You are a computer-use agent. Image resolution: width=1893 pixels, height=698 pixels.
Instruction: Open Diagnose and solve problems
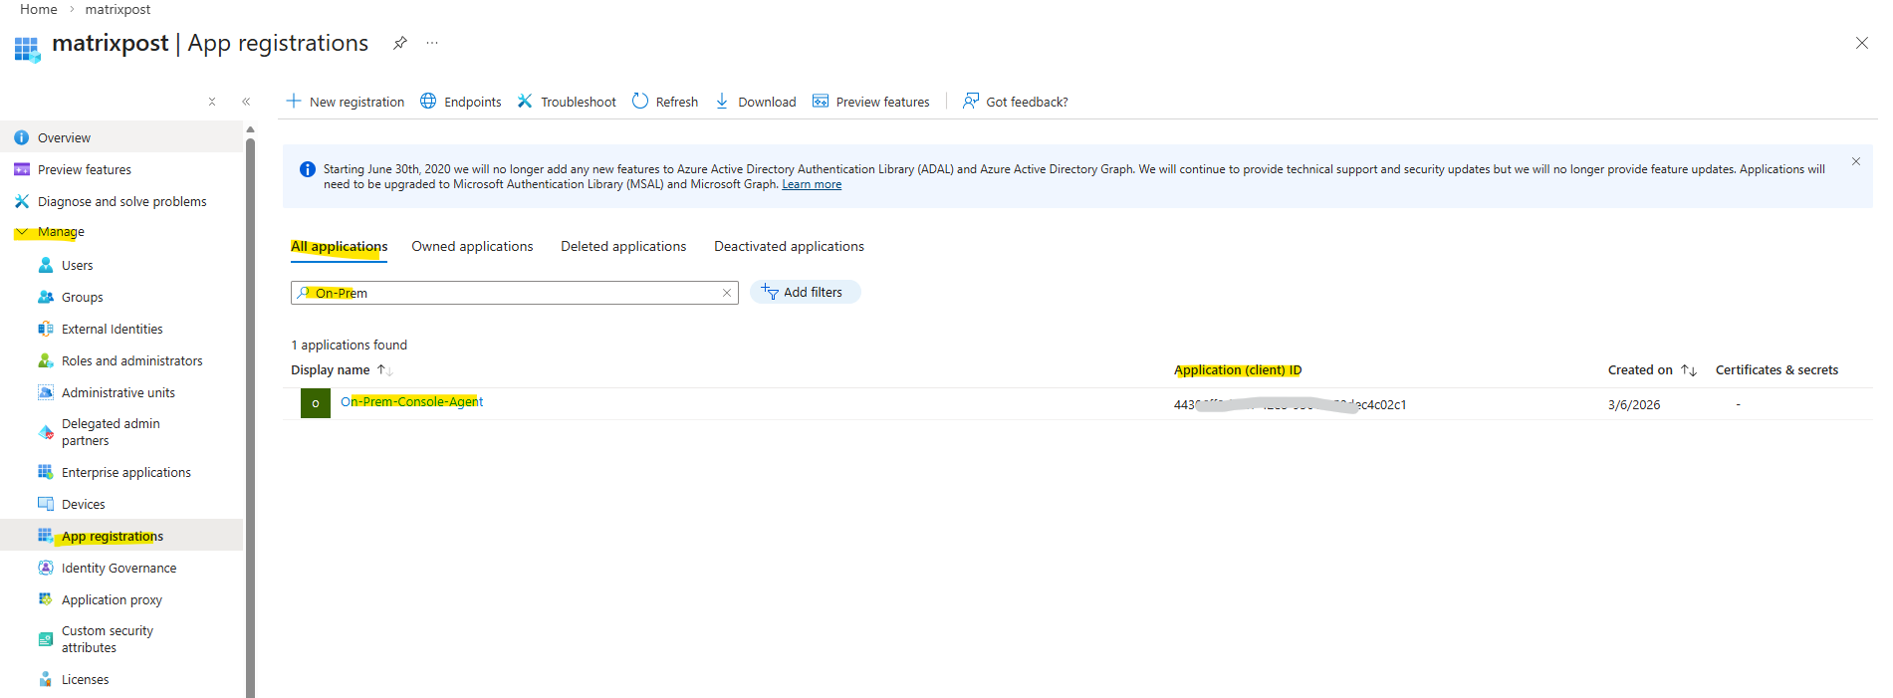[121, 201]
